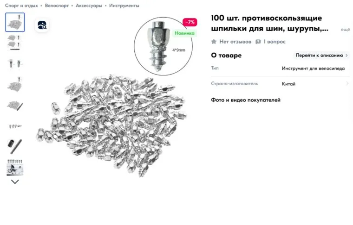The image size is (353, 225).
Task: Select the black installation tool thumbnail
Action: point(15,146)
